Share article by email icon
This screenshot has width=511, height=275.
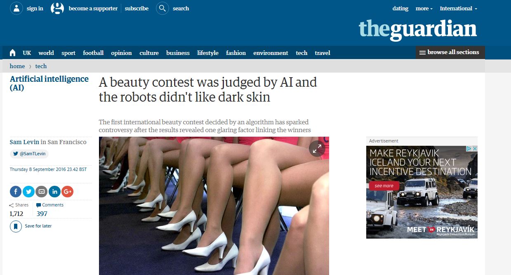pos(41,192)
